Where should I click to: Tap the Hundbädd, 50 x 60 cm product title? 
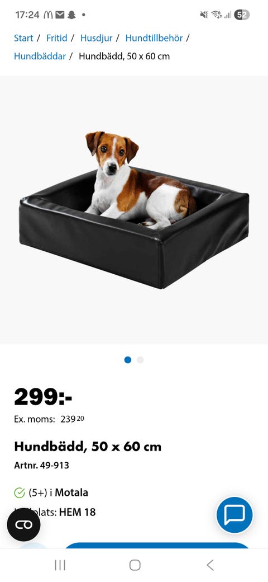(x=88, y=447)
